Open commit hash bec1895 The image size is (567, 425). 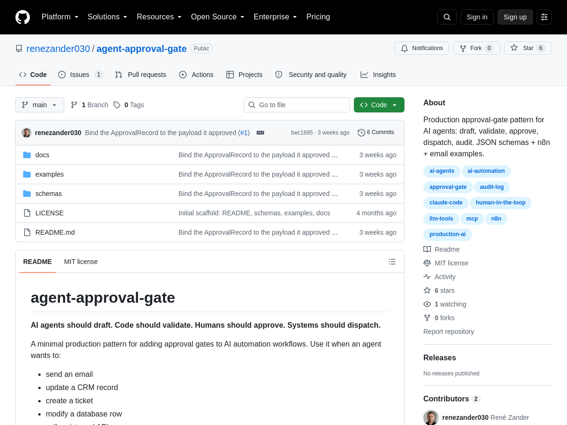tap(302, 133)
